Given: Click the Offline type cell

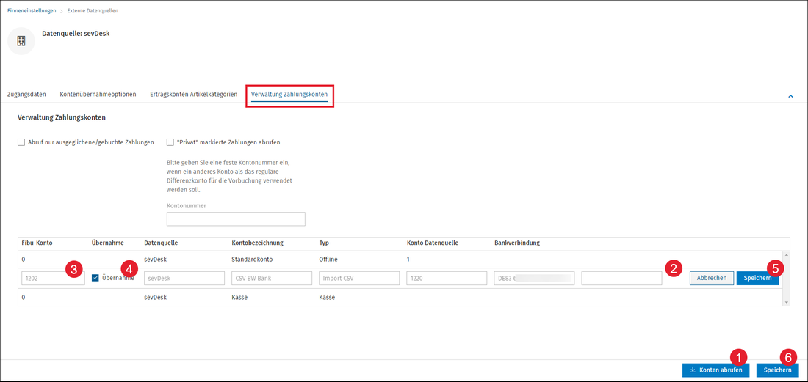Looking at the screenshot, I should [x=328, y=260].
